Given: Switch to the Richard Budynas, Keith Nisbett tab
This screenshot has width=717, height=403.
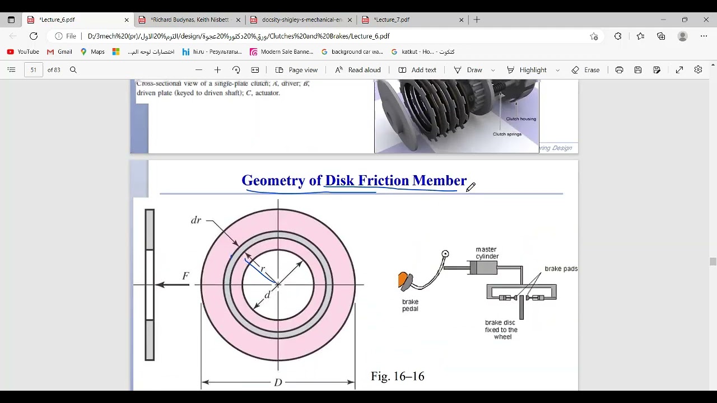Looking at the screenshot, I should [189, 20].
